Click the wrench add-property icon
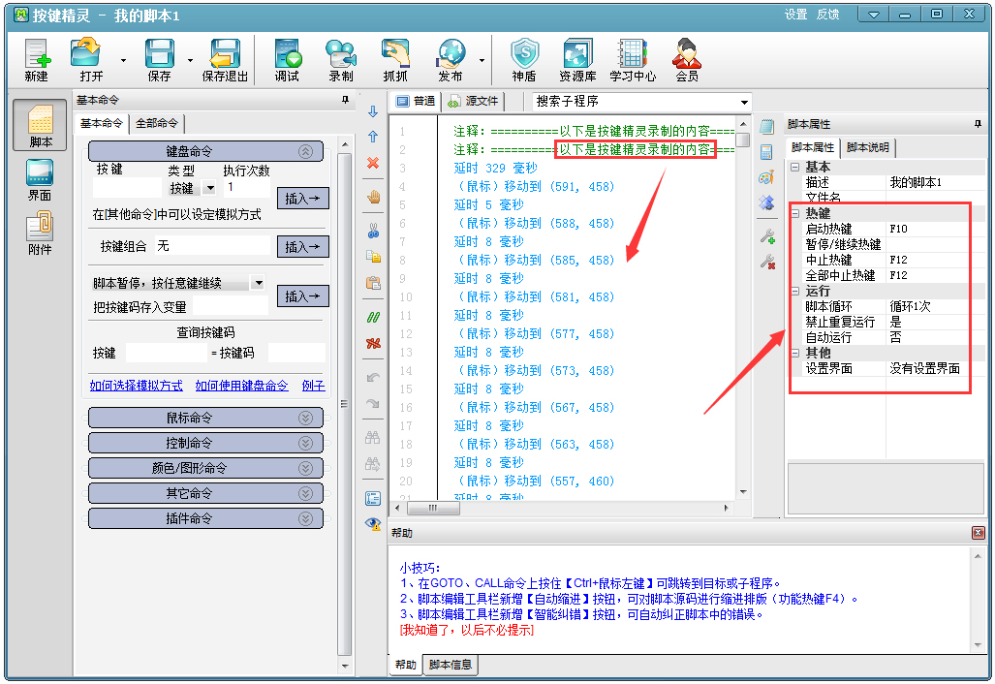The image size is (995, 684). [767, 236]
